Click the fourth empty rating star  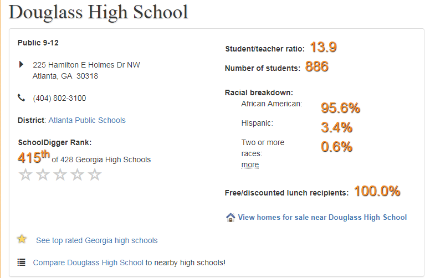(78, 175)
